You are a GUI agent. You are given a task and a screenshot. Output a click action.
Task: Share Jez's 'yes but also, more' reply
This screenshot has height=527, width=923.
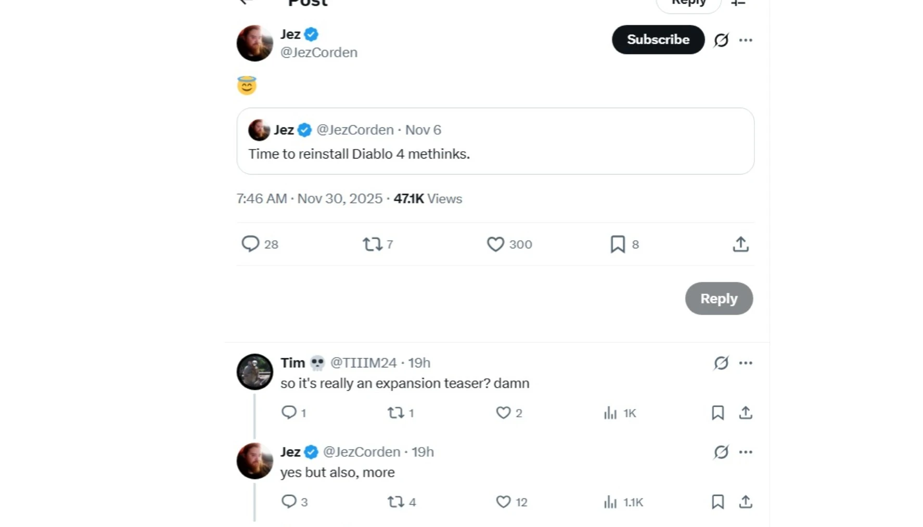(x=746, y=502)
